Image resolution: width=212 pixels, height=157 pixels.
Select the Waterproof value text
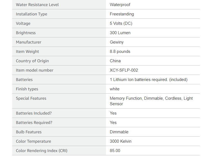coord(120,5)
